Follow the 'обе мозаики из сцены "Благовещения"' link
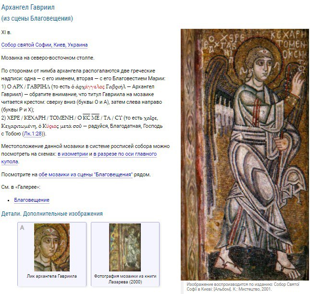310x294 pixels. 86,175
